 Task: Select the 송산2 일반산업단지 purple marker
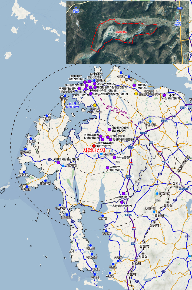pyautogui.click(x=164, y=95)
